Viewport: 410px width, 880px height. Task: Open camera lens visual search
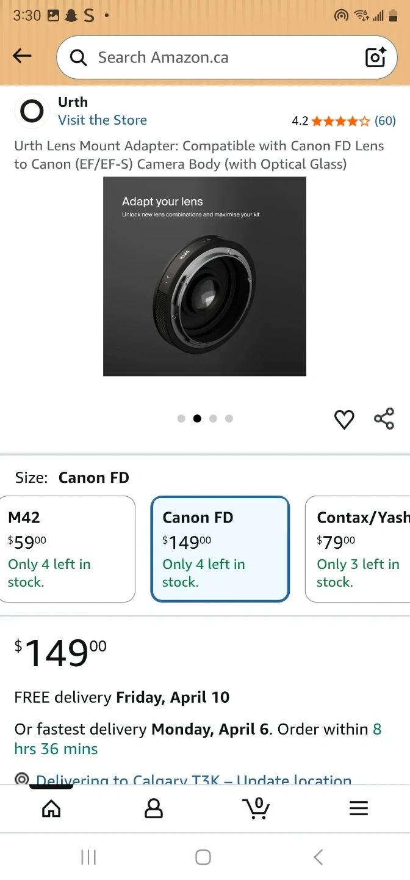click(x=375, y=57)
